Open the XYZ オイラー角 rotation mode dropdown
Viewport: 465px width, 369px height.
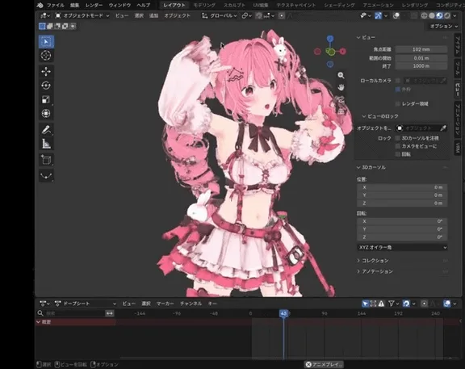(402, 247)
